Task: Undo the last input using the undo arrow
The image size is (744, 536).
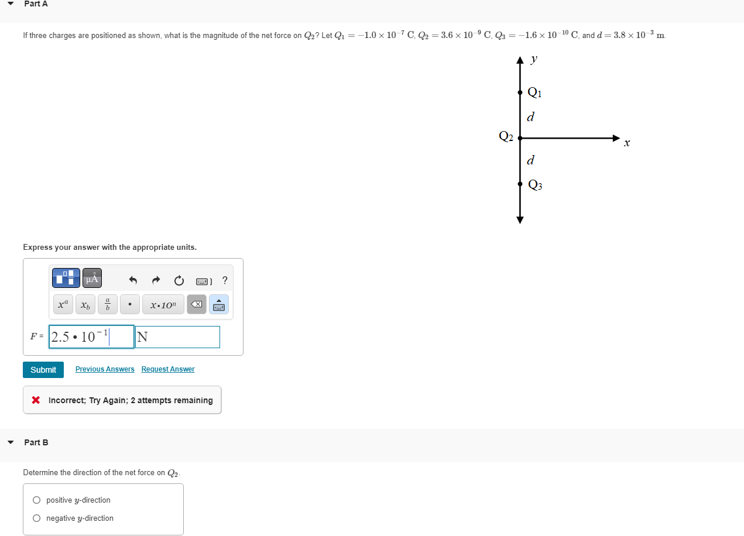Action: point(132,280)
